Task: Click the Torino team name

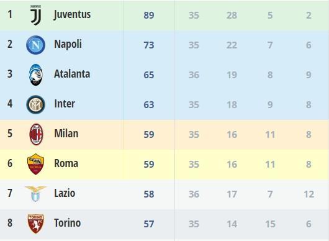Action: coord(68,223)
